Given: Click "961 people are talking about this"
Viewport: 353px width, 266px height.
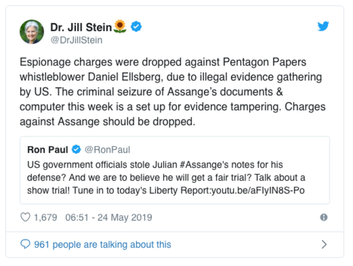Looking at the screenshot, I should [102, 244].
